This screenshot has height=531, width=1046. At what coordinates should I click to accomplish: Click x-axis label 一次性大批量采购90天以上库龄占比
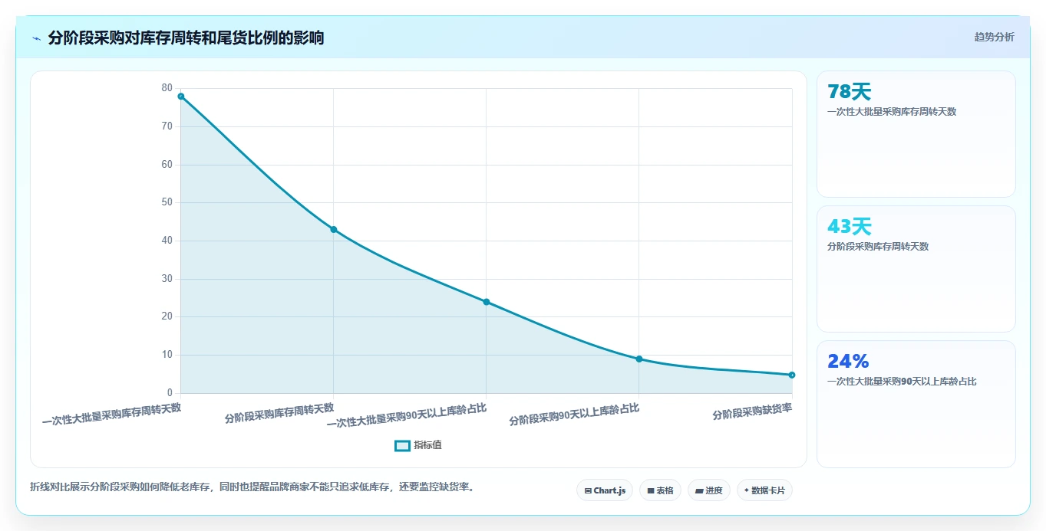coord(407,415)
